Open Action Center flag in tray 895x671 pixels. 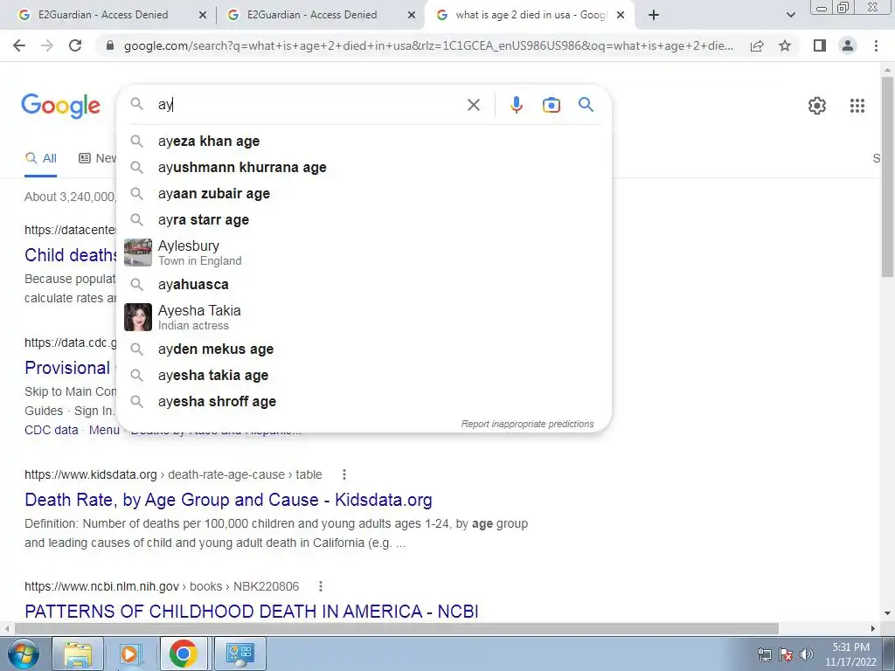coord(786,654)
